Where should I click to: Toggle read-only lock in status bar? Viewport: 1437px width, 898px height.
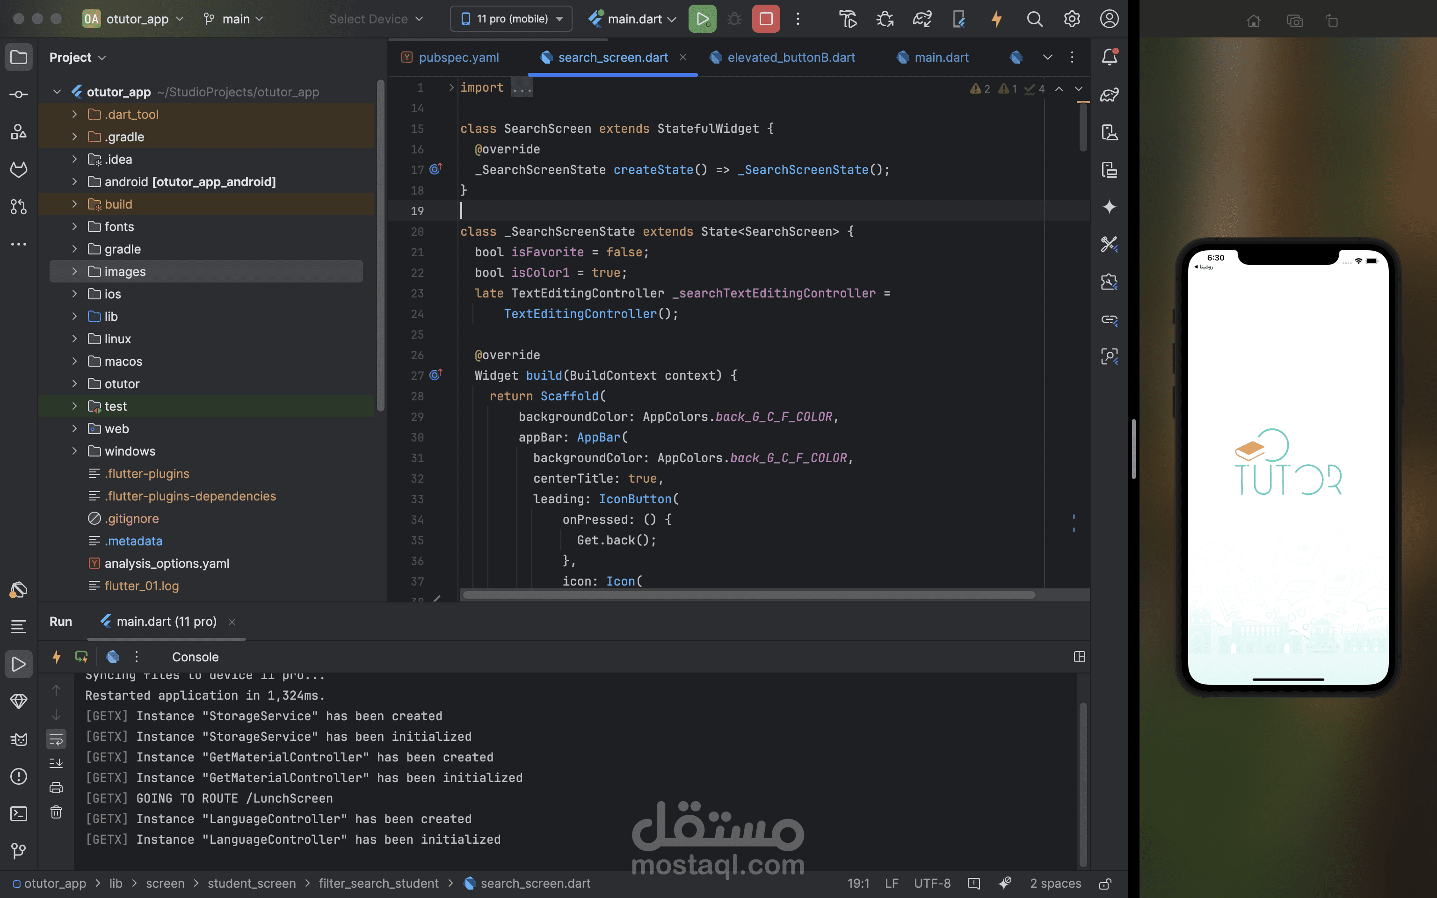coord(1104,884)
